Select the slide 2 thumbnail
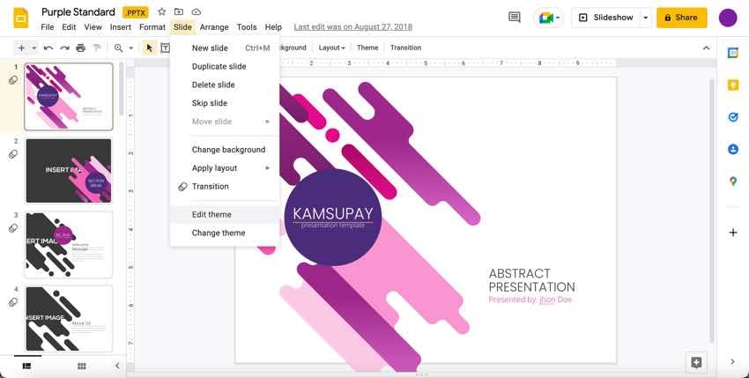The width and height of the screenshot is (749, 378). point(68,171)
